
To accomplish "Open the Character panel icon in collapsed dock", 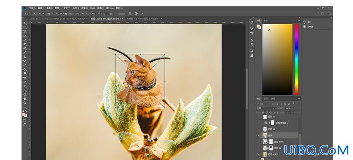I will pos(252,40).
